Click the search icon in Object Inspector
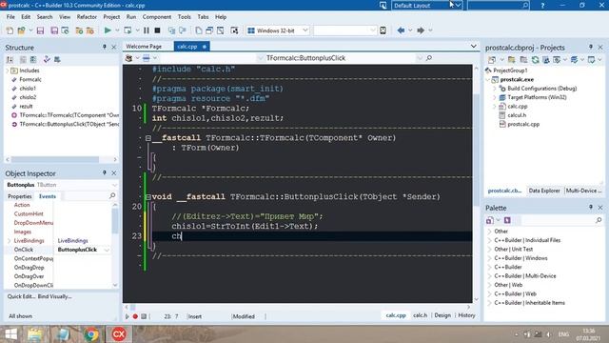The height and width of the screenshot is (343, 609). point(112,195)
